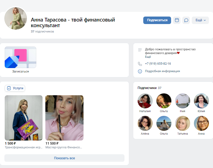Screen dimensions: 213x168
Task: Open the 1 500 ₽ service photo
Action: click(x=24, y=118)
